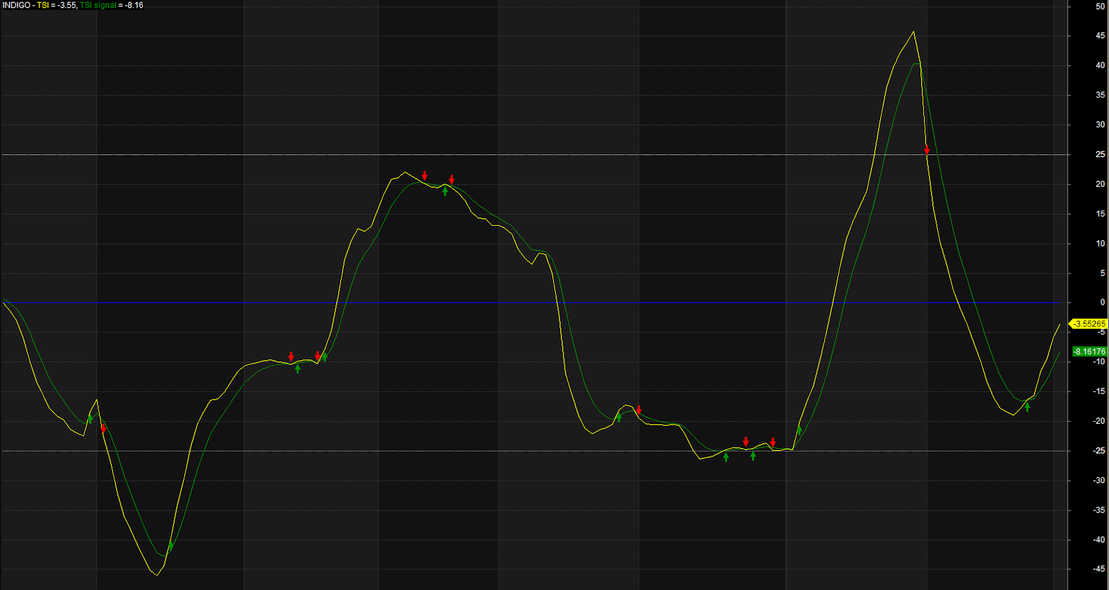
Task: Click the axis label 0
Action: point(1102,303)
